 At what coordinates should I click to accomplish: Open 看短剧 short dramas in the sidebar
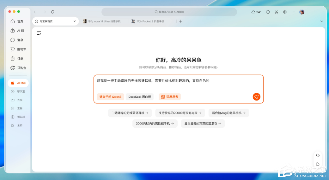coord(18,117)
